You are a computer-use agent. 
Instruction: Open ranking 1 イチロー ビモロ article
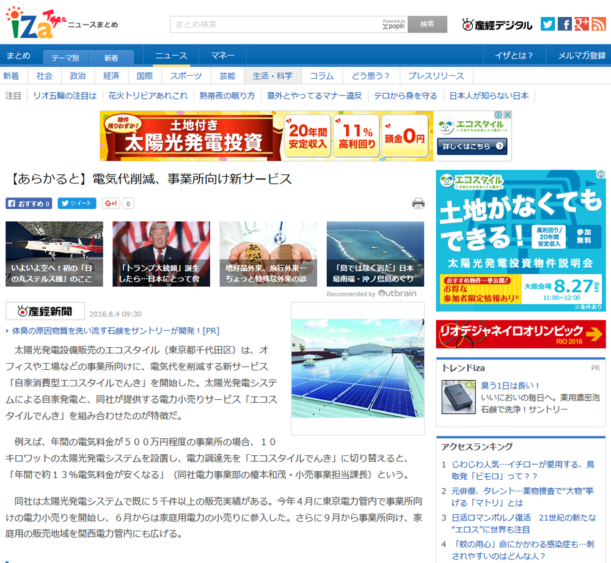pyautogui.click(x=522, y=470)
